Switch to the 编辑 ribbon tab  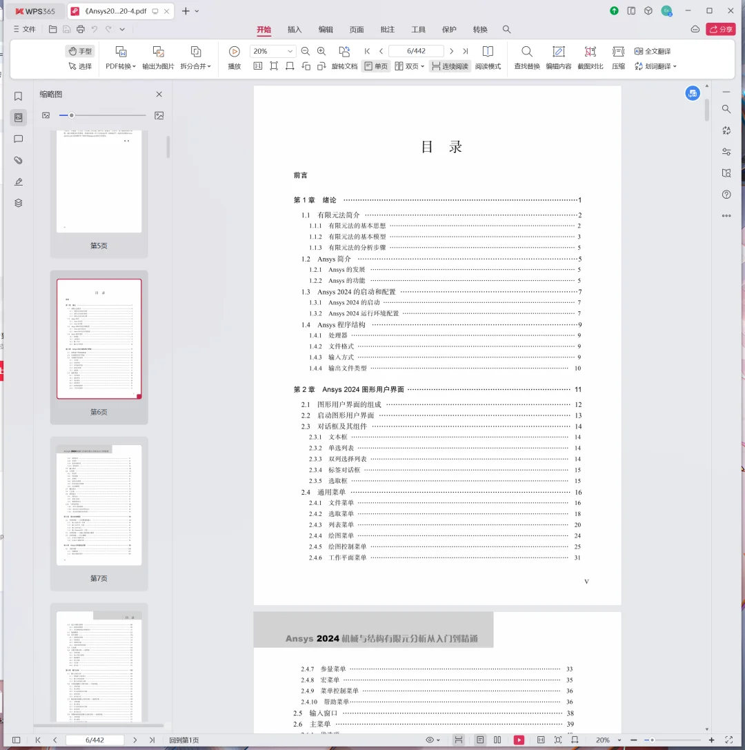tap(326, 30)
